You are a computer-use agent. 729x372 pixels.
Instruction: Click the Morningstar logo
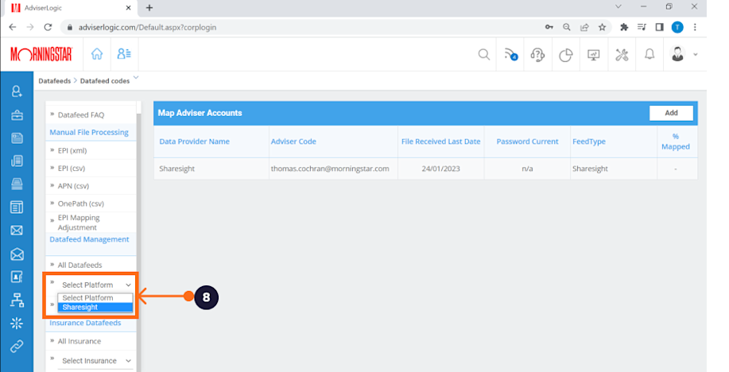click(x=41, y=54)
